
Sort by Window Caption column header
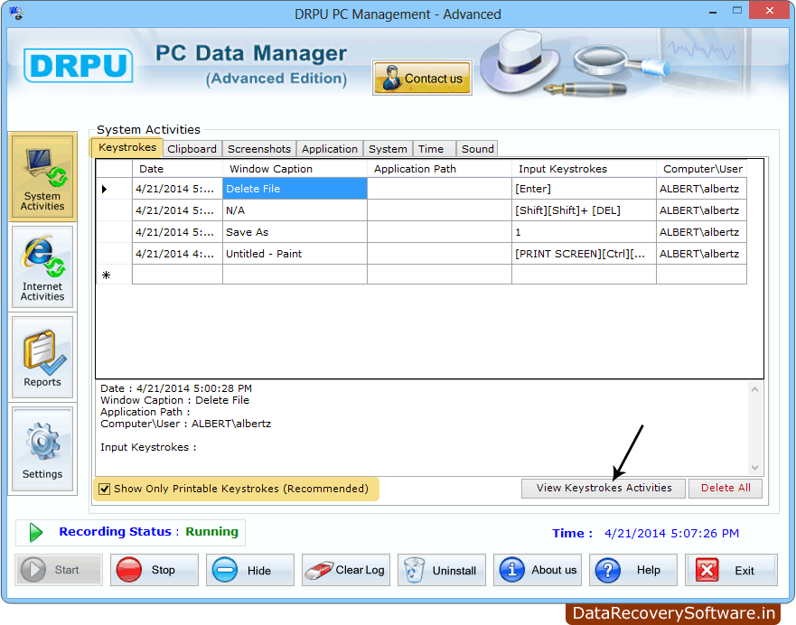[x=295, y=169]
